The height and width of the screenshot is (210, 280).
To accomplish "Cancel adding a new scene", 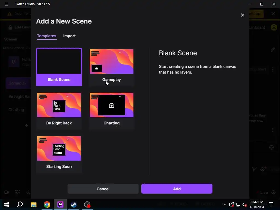I will click(103, 189).
